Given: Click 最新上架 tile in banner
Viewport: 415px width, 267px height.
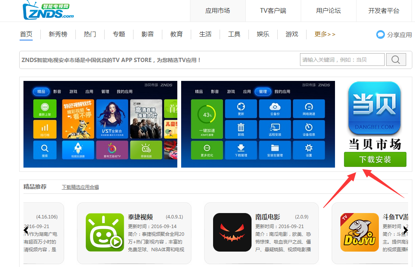Looking at the screenshot, I should click(45, 108).
